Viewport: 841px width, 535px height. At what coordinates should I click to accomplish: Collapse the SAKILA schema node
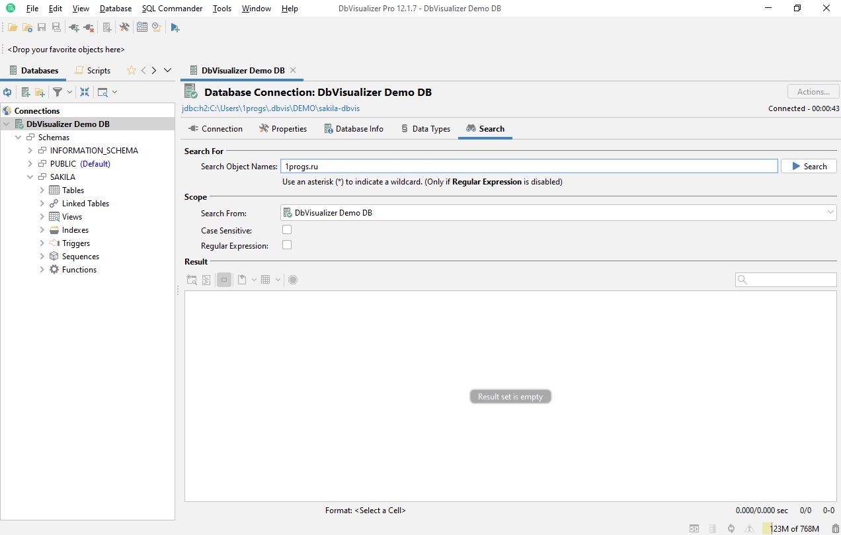pos(29,177)
